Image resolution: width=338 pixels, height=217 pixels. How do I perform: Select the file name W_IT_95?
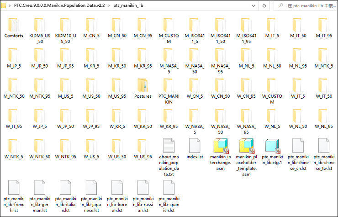point(14,127)
